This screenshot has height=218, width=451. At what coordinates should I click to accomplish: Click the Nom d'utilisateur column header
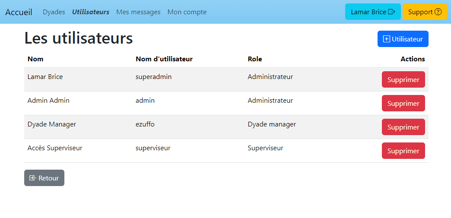point(164,59)
